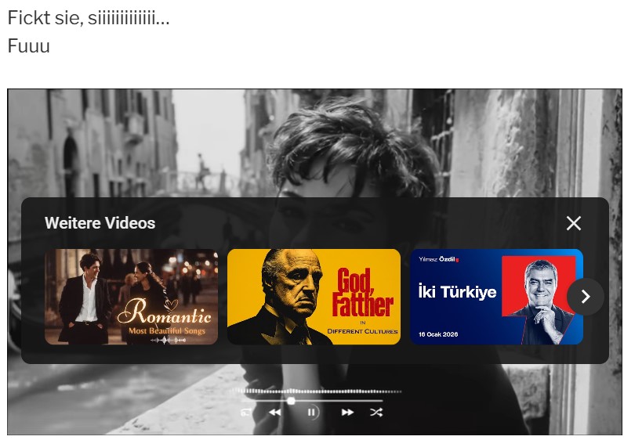Click the '16 Ocak 2026' date text
The height and width of the screenshot is (440, 624).
pos(438,334)
